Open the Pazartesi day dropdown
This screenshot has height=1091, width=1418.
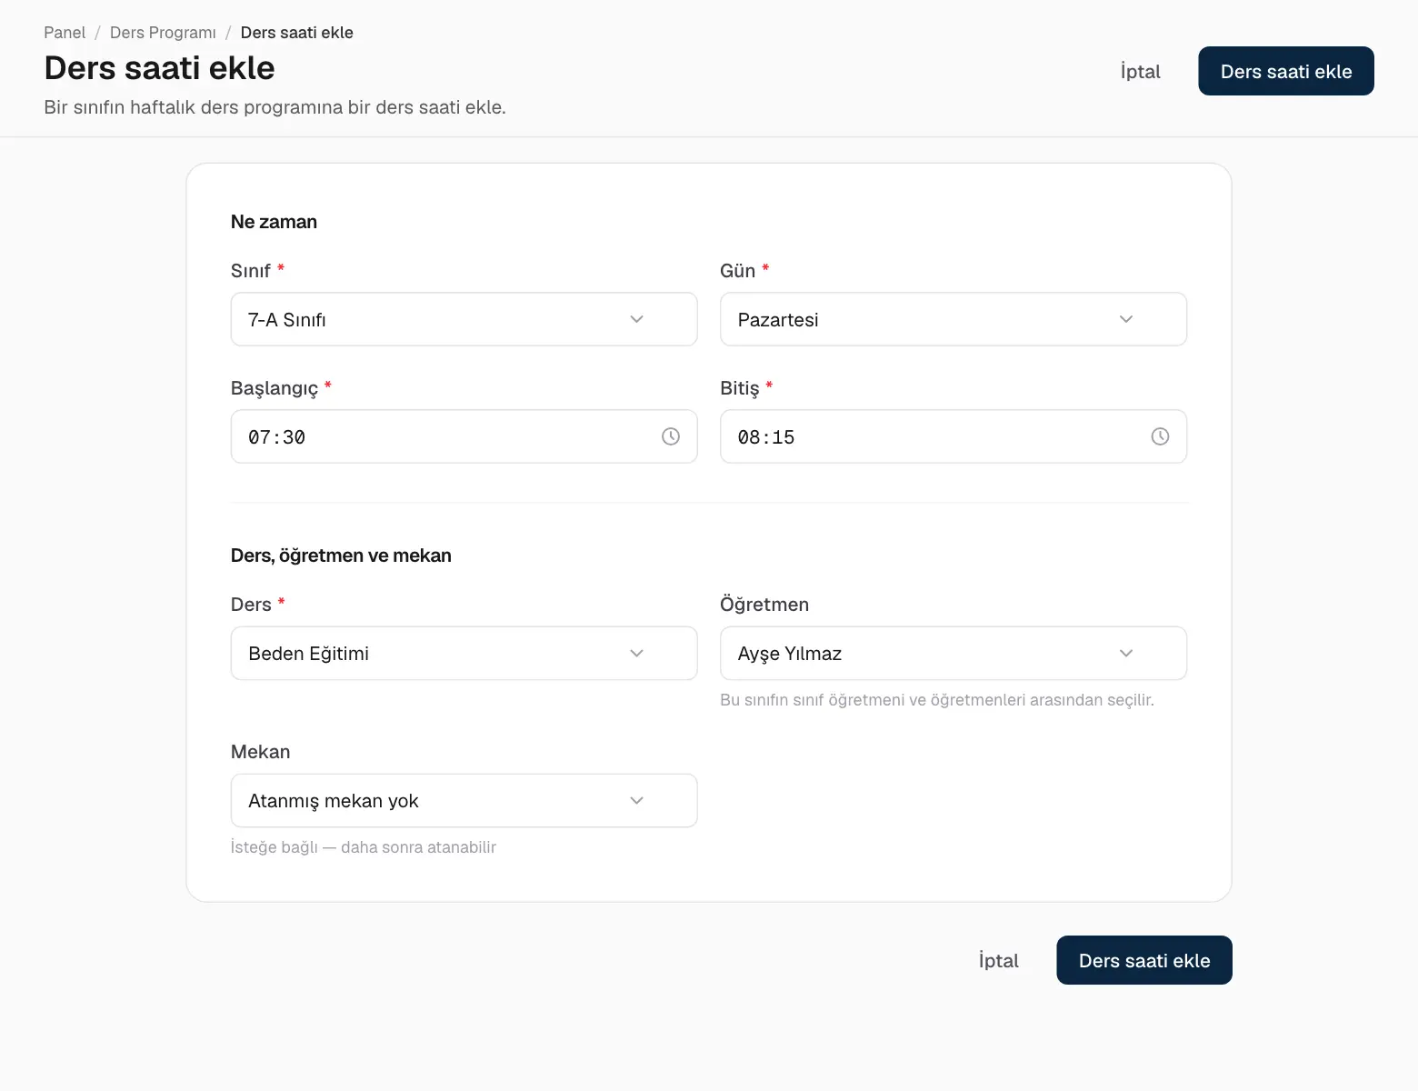954,319
